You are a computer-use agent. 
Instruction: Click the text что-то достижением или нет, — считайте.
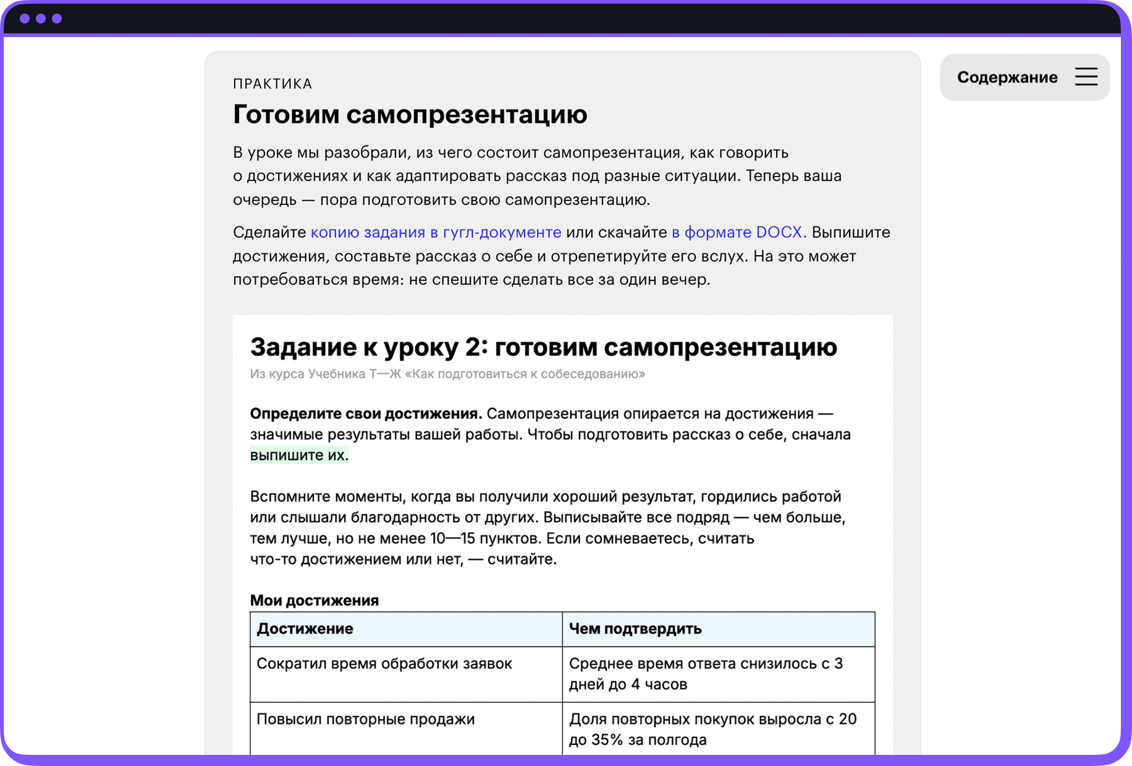point(403,559)
